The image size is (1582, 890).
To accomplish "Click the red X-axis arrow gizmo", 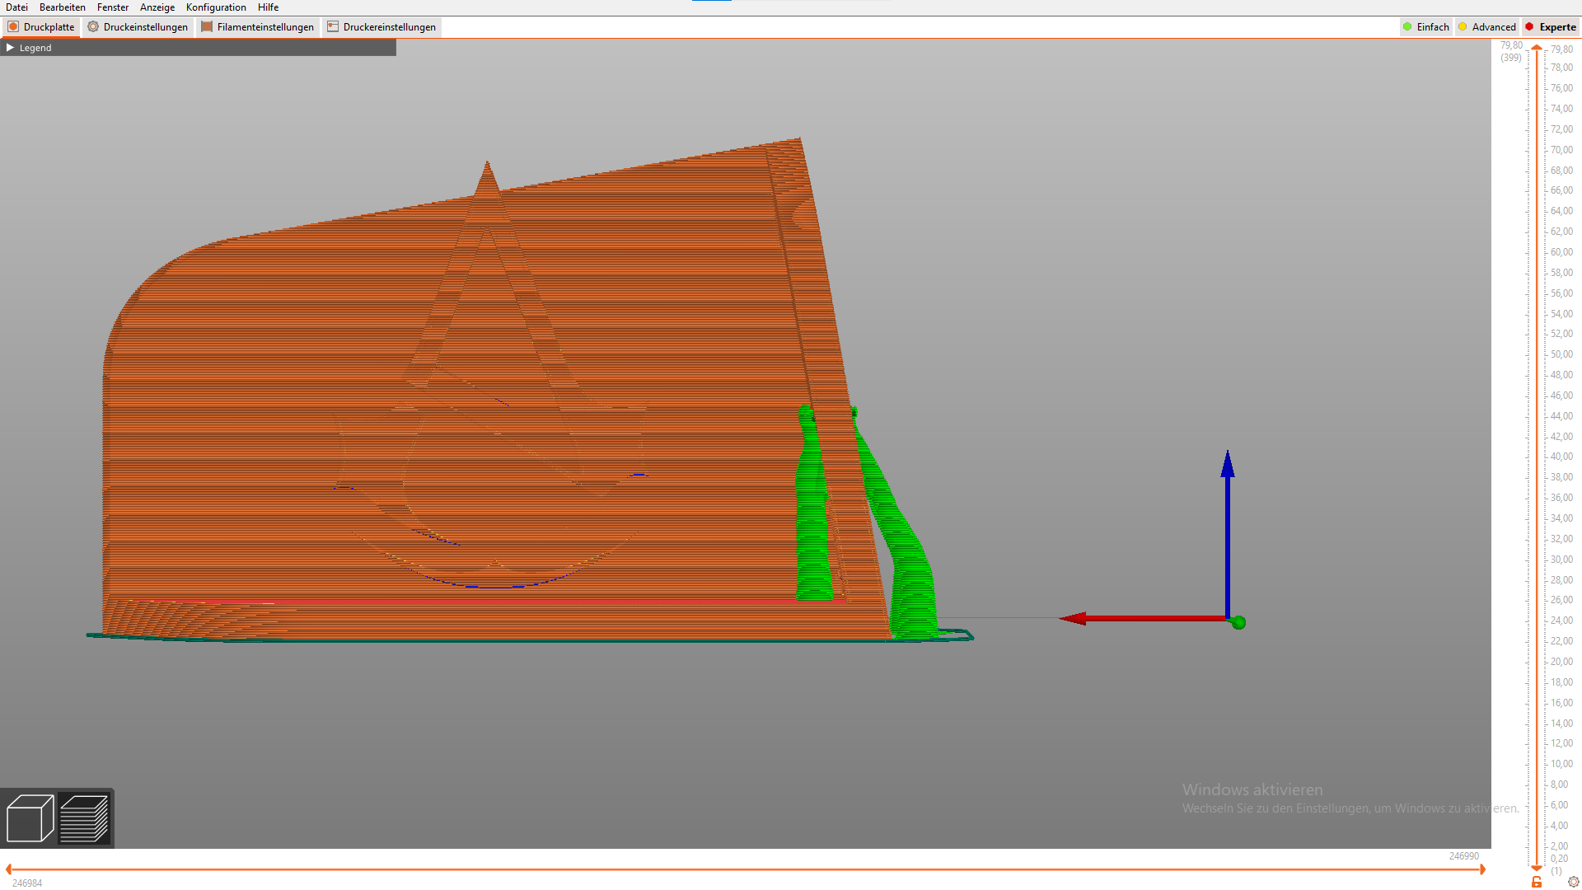I will click(x=1144, y=618).
